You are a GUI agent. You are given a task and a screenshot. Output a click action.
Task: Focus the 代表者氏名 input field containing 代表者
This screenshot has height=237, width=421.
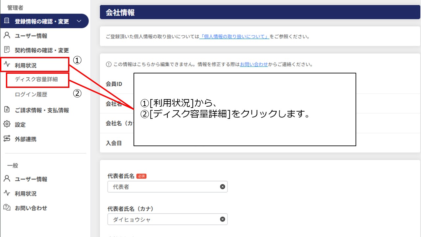click(x=167, y=187)
